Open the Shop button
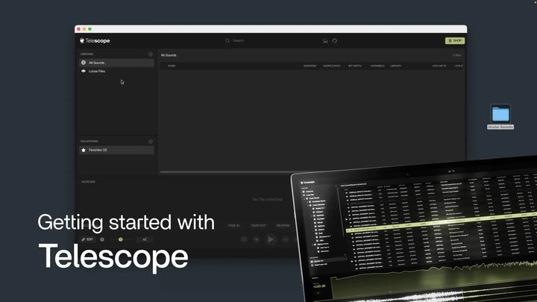Screen dimensions: 537x302 (454, 41)
